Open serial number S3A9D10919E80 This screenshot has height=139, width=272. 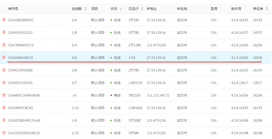(20, 70)
